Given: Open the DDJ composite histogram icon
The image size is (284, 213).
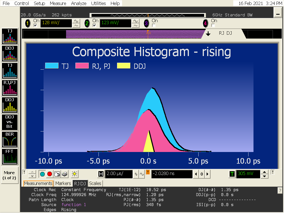Looking at the screenshot, I should click(x=10, y=53).
